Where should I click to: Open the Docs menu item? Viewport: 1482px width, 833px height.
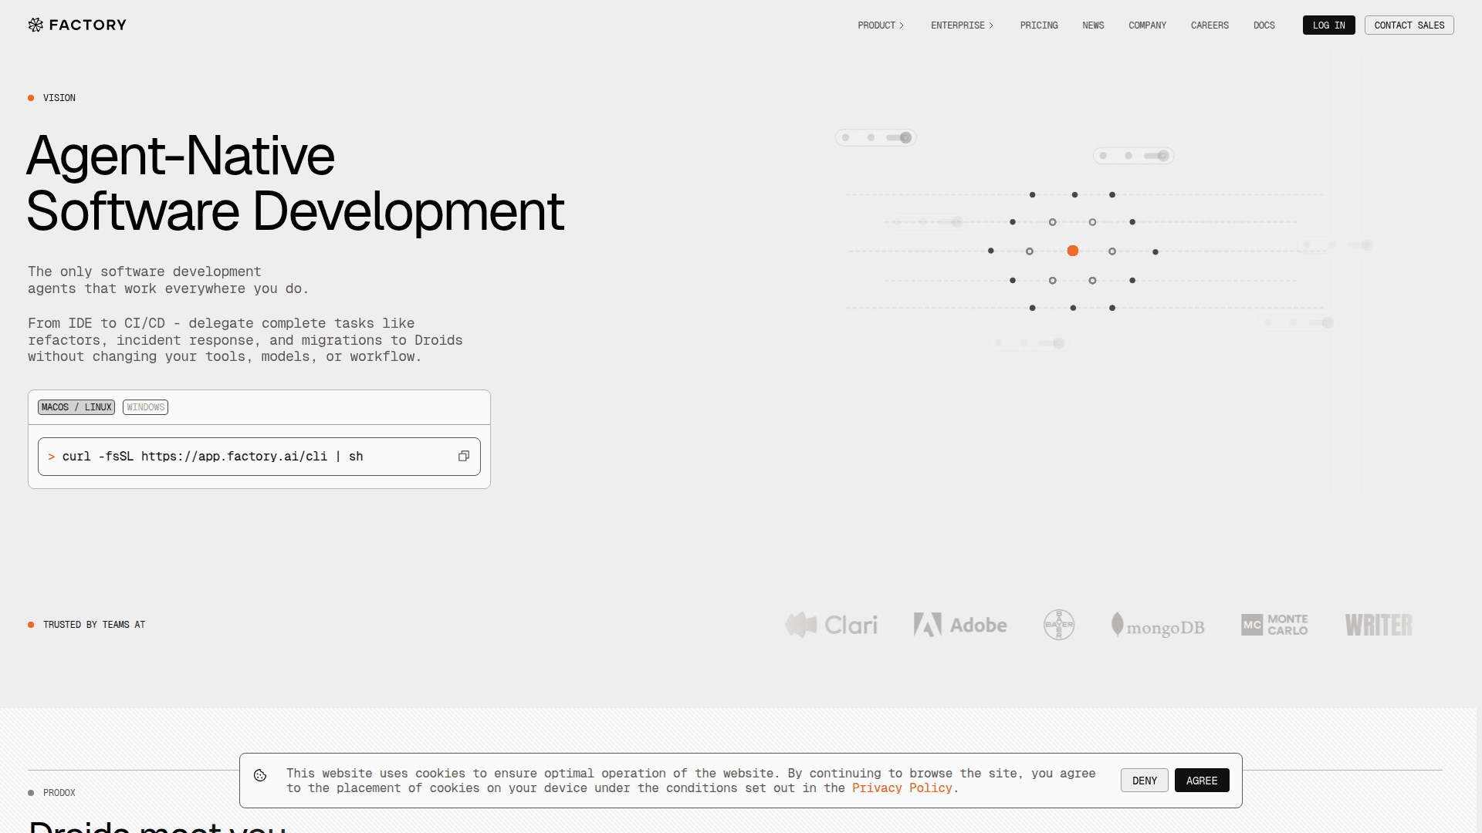point(1264,25)
